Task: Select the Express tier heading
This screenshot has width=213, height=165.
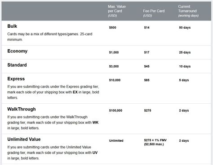Action: (16, 79)
